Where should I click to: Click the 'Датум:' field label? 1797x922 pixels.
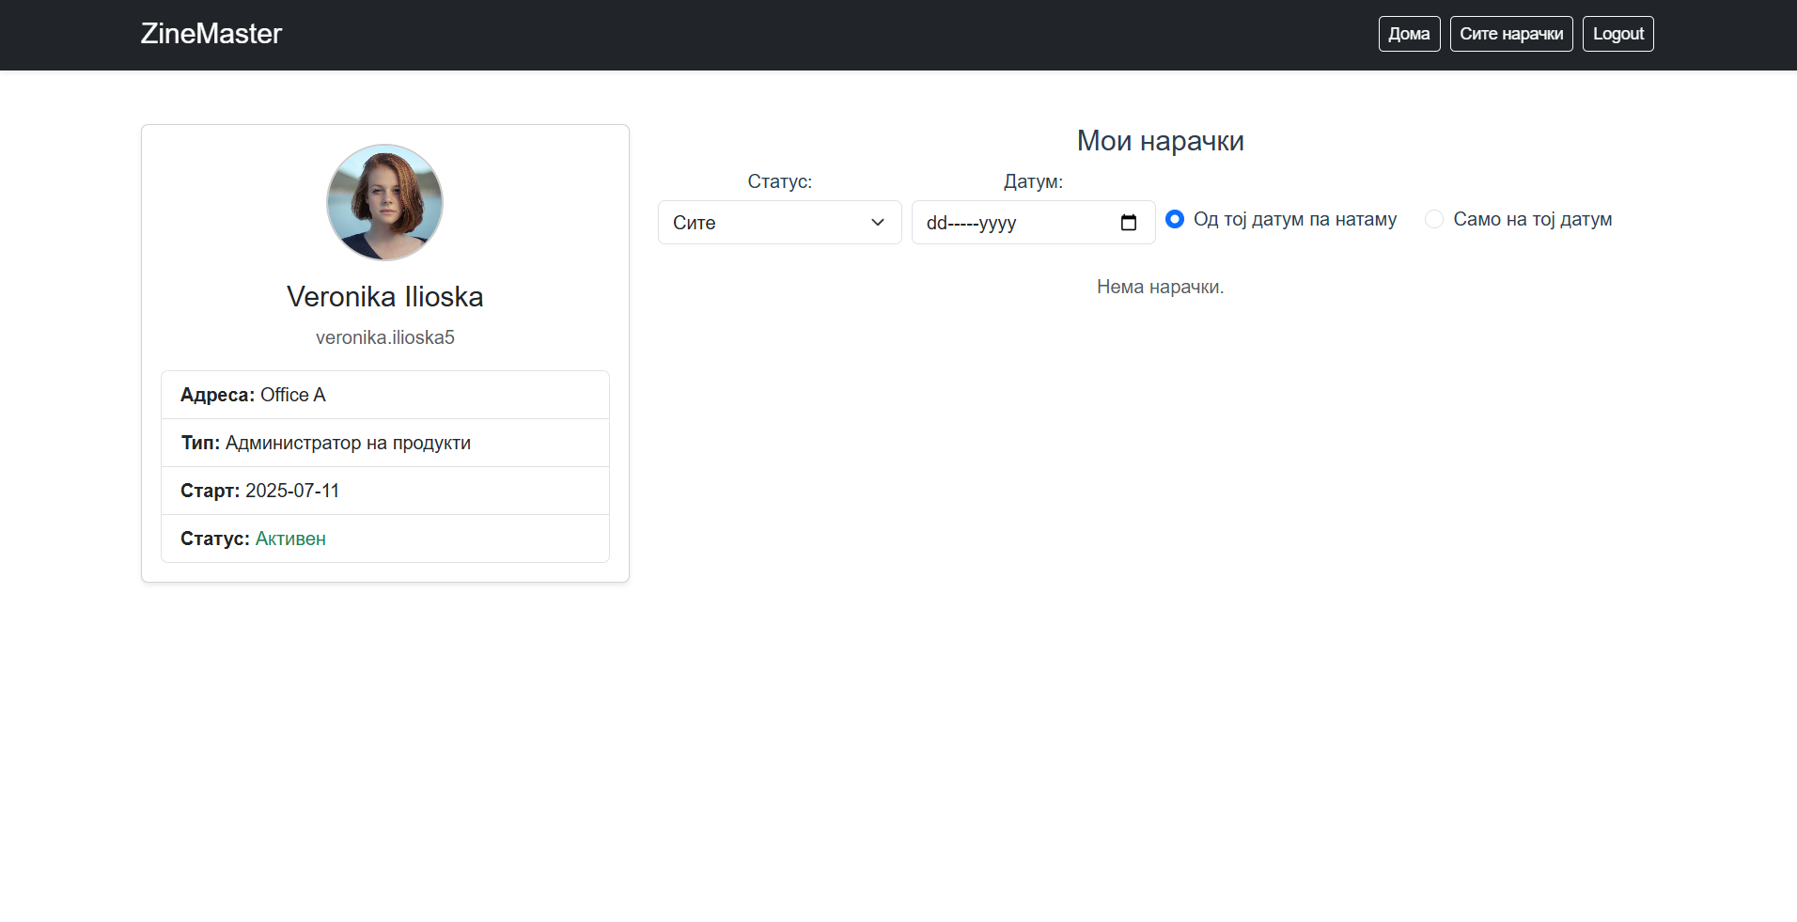[1033, 181]
